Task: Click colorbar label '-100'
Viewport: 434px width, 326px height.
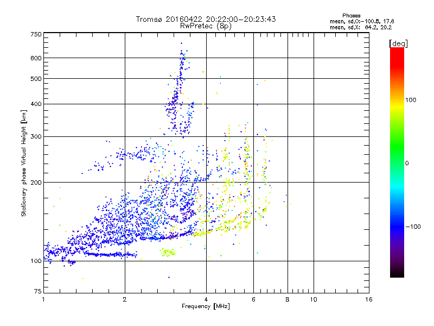Action: coord(413,227)
